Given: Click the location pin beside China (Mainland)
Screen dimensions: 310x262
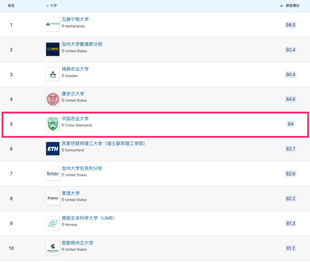Looking at the screenshot, I should (x=63, y=125).
